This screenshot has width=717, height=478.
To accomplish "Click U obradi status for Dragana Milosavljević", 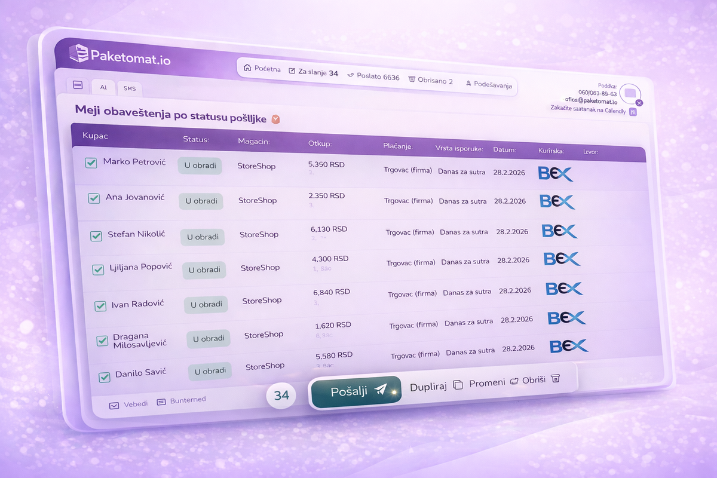I will (209, 338).
